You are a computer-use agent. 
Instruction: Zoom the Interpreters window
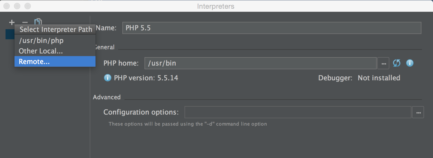28,6
